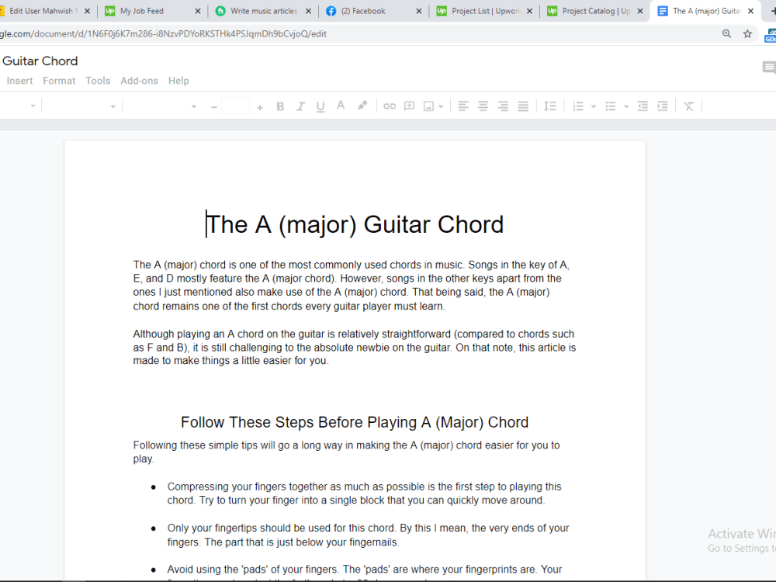776x582 pixels.
Task: Apply numbered list
Action: coord(577,106)
